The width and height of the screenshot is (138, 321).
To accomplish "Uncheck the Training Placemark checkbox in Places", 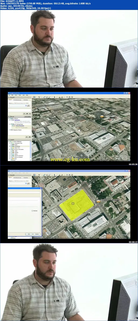I will pos(12,126).
